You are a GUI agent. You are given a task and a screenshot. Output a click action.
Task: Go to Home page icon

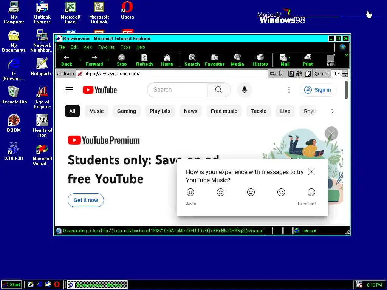[x=167, y=60]
